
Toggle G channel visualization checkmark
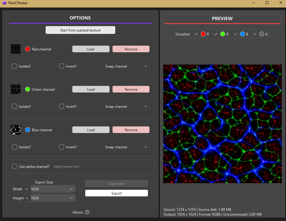pyautogui.click(x=216, y=34)
